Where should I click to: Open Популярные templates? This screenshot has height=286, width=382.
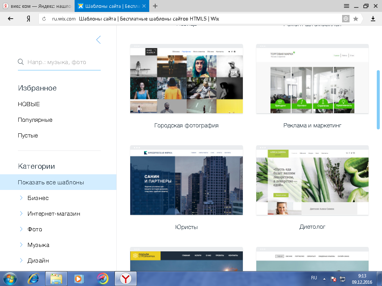(x=35, y=120)
